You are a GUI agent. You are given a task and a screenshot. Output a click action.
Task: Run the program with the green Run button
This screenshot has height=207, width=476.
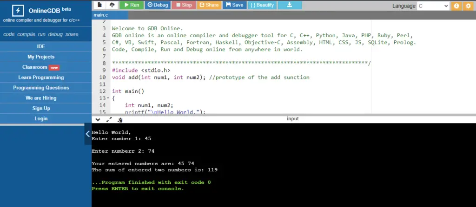[x=132, y=5]
